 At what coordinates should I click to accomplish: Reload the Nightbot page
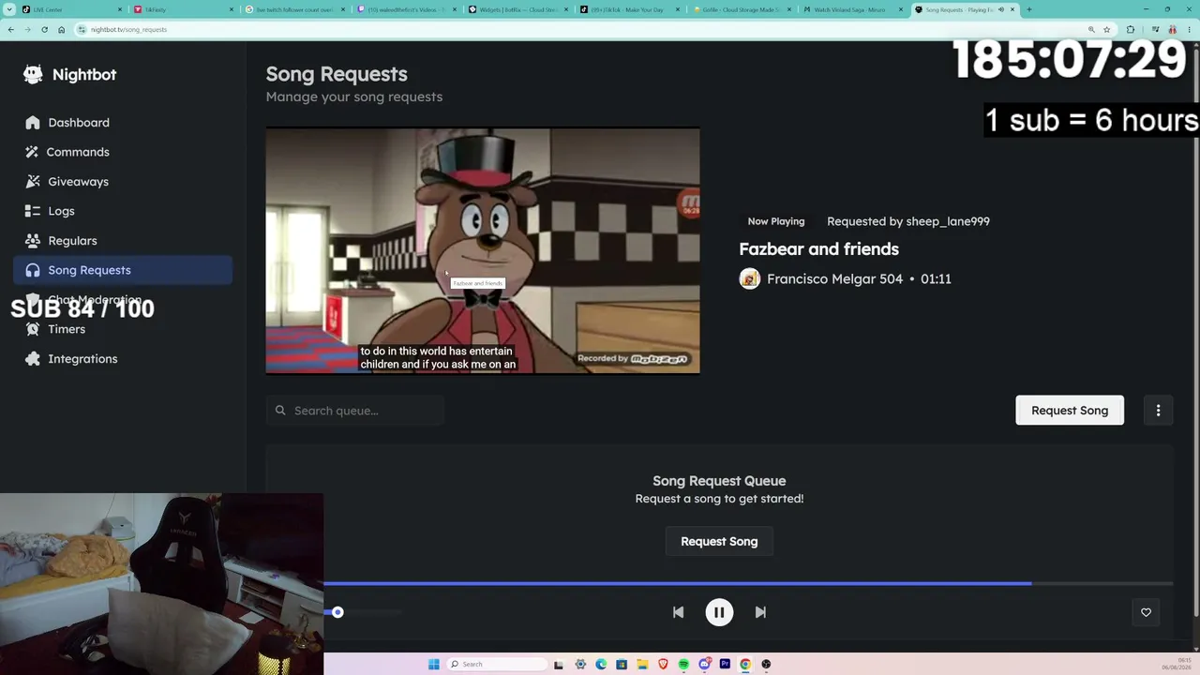[44, 29]
